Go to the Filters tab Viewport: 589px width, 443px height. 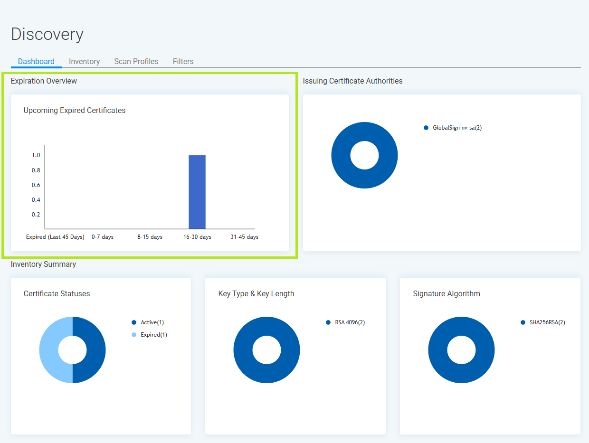pyautogui.click(x=183, y=61)
